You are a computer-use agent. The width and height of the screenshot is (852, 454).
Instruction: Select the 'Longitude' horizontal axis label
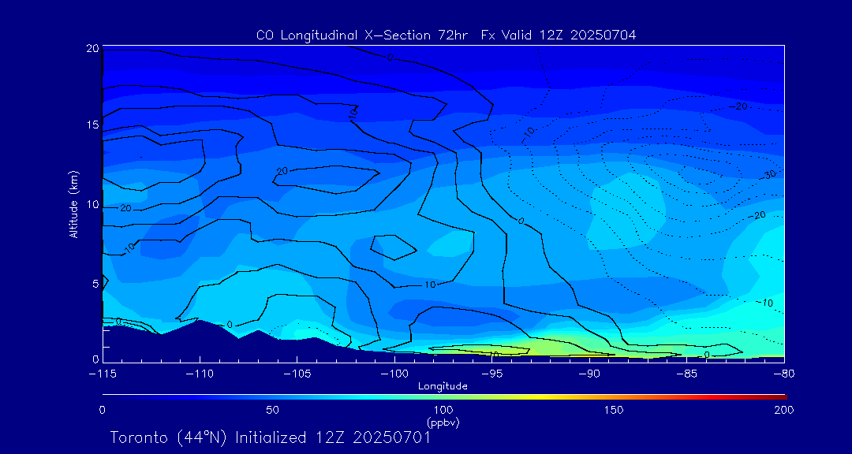(x=443, y=387)
